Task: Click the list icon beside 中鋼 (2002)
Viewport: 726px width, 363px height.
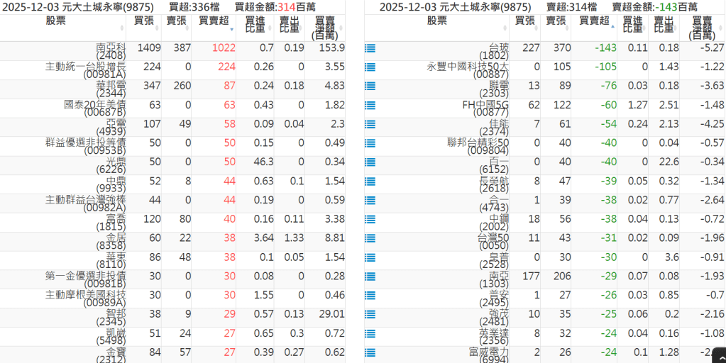Action: point(370,220)
